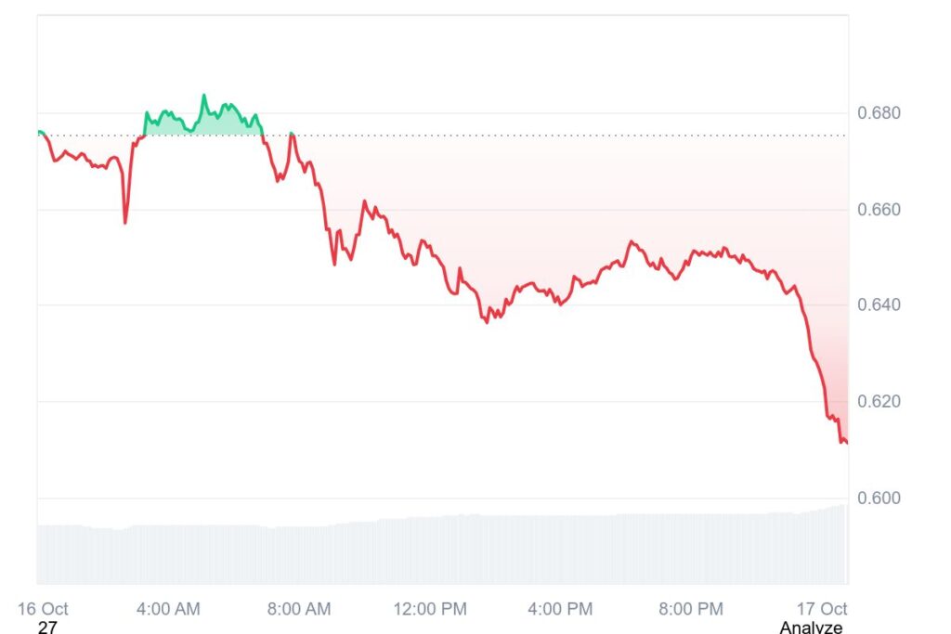Select the 4:00 PM time label
This screenshot has width=951, height=634.
pos(561,609)
